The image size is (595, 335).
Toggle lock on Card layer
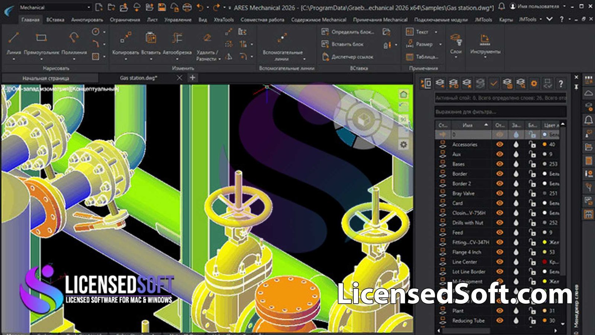coord(533,203)
